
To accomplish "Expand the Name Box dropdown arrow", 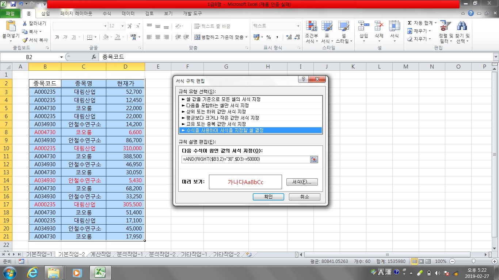I will pos(61,57).
